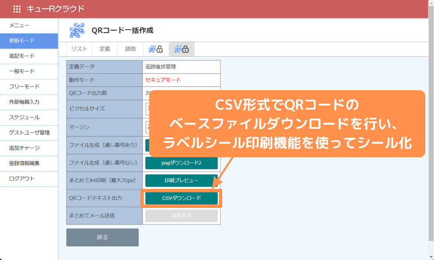Click the QRコード一括作成 page heading
The width and height of the screenshot is (434, 260).
pyautogui.click(x=122, y=30)
